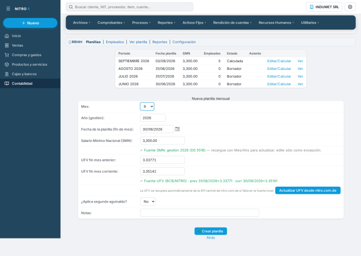Click the Atrás link

[210, 237]
